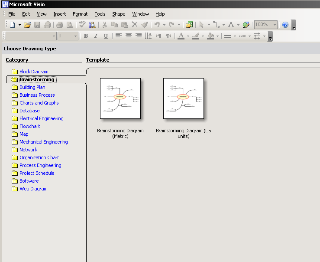Click the Fill Color paint bucket

pyautogui.click(x=210, y=36)
